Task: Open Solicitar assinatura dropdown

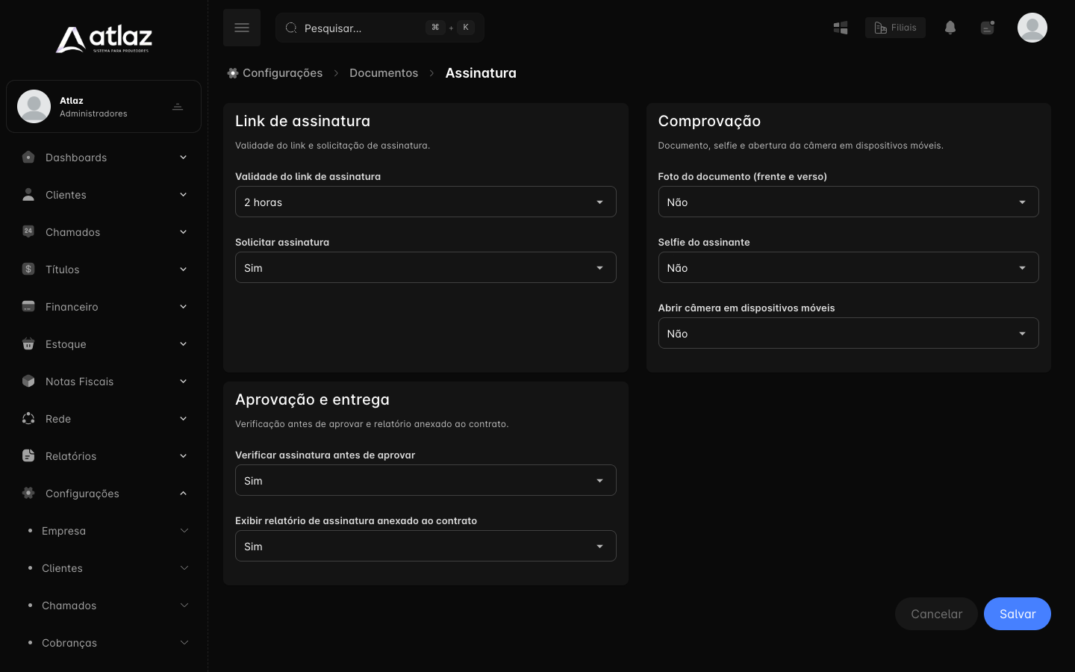Action: [x=426, y=267]
